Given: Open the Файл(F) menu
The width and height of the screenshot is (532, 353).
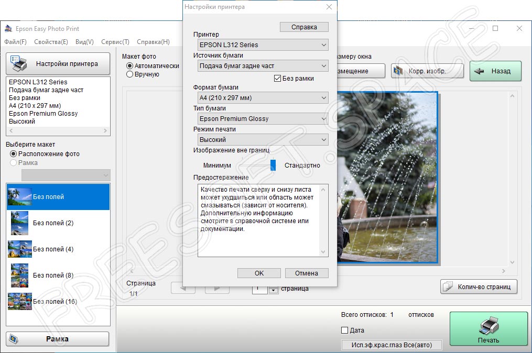Looking at the screenshot, I should 15,42.
